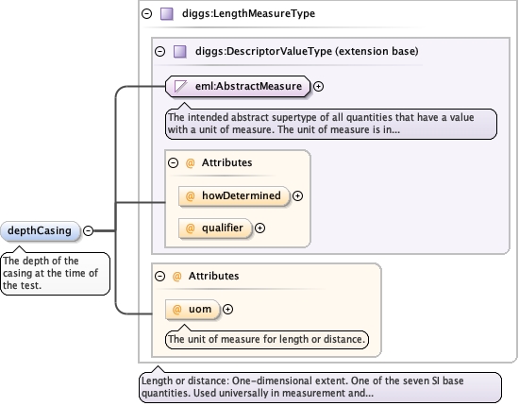Select the eml:AbstractMeasure element node
The width and height of the screenshot is (519, 406).
pos(238,87)
